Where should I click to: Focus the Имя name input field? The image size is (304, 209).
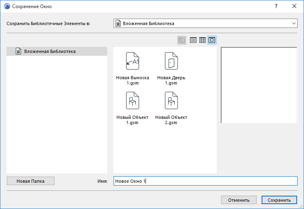click(x=205, y=181)
